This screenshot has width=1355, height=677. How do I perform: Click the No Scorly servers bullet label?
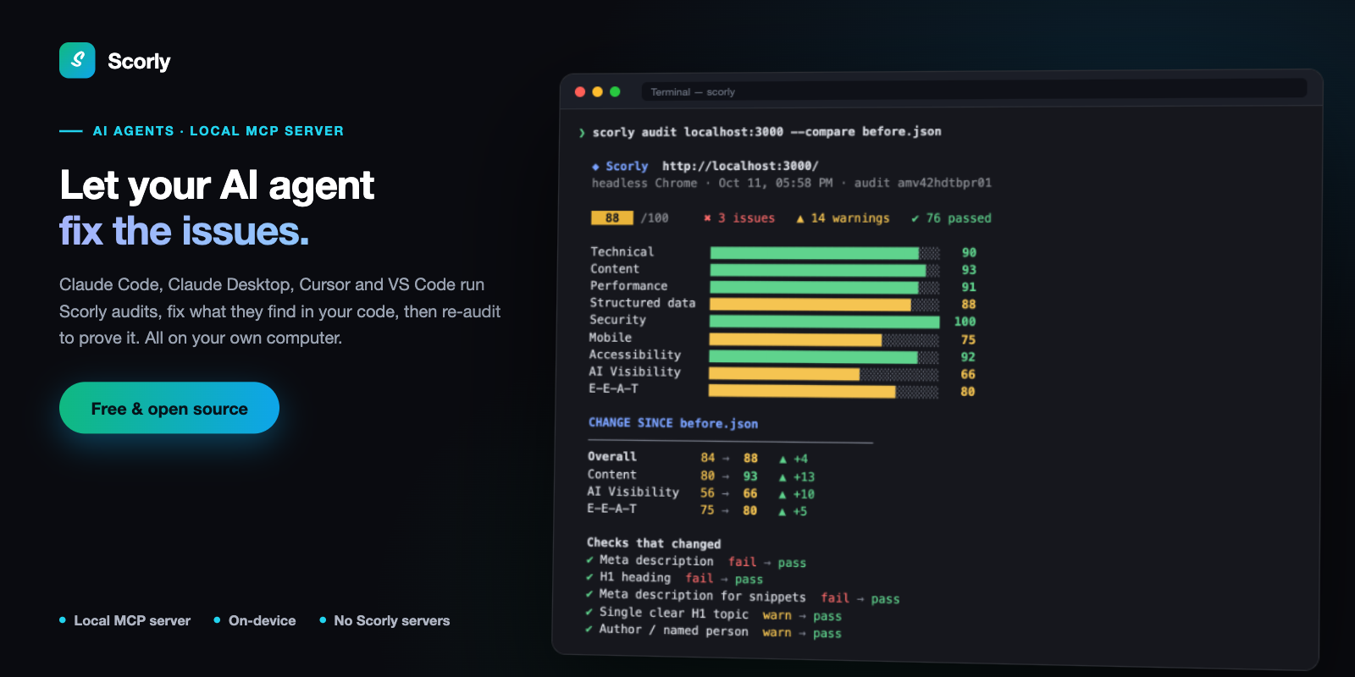392,620
